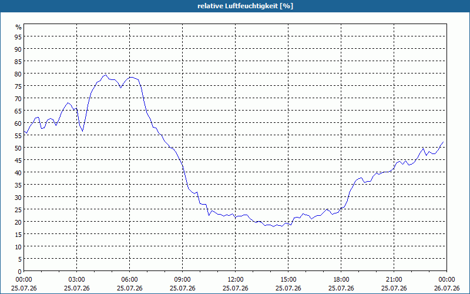This screenshot has height=294, width=470.
Task: Select the y-axis value '95'
Action: click(x=18, y=37)
